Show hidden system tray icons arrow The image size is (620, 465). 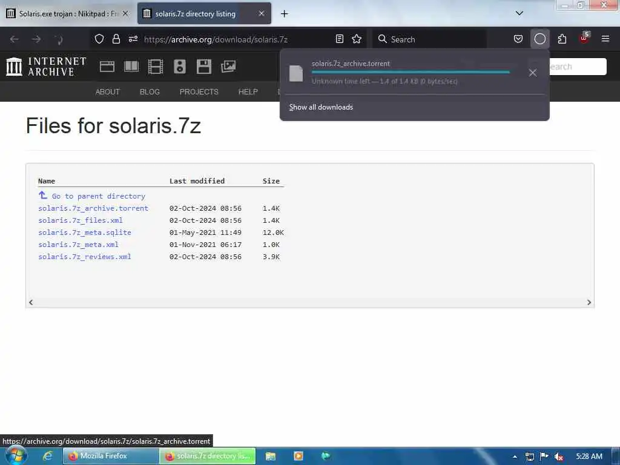pos(515,457)
